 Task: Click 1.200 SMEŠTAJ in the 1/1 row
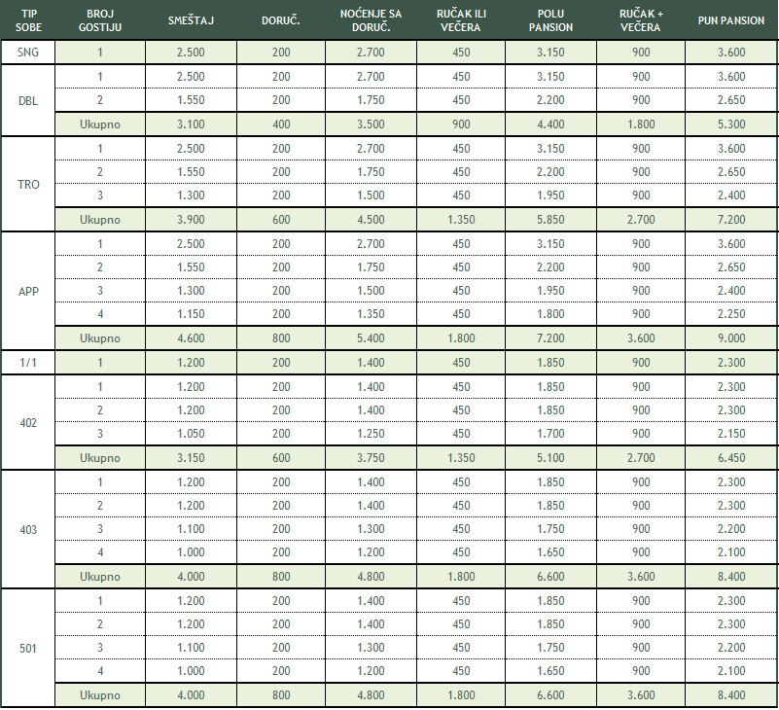point(191,363)
